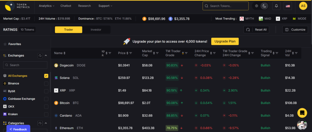Click Ethereum's 78.75% trader grade
This screenshot has width=312, height=132.
point(172,128)
